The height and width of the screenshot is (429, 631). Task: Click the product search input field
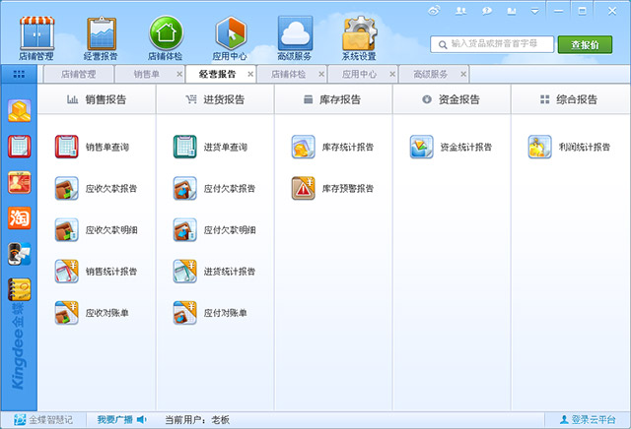(493, 44)
